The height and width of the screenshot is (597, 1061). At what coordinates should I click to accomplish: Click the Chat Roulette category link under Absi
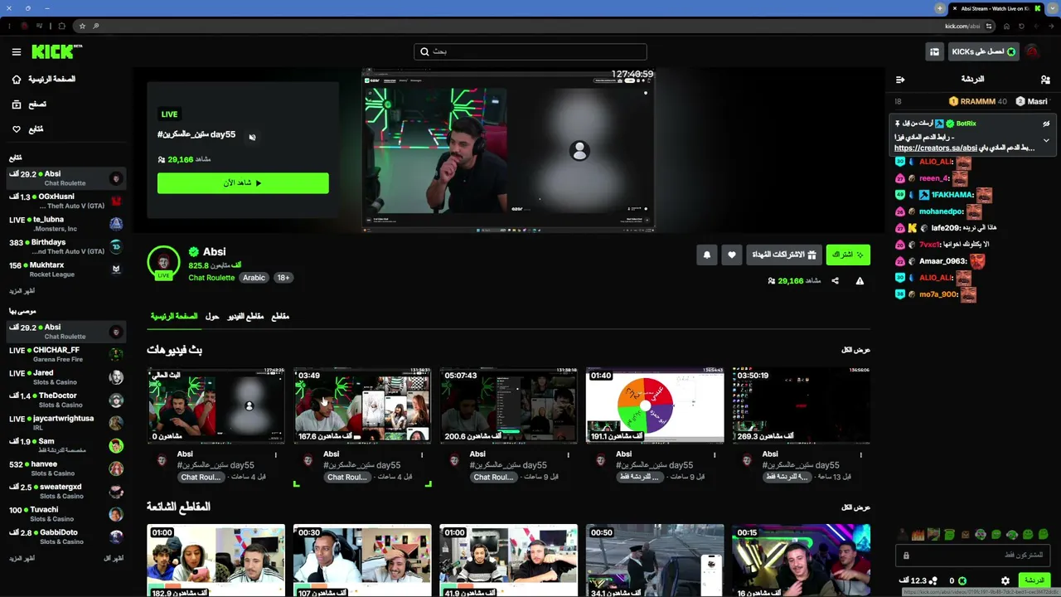click(x=211, y=278)
